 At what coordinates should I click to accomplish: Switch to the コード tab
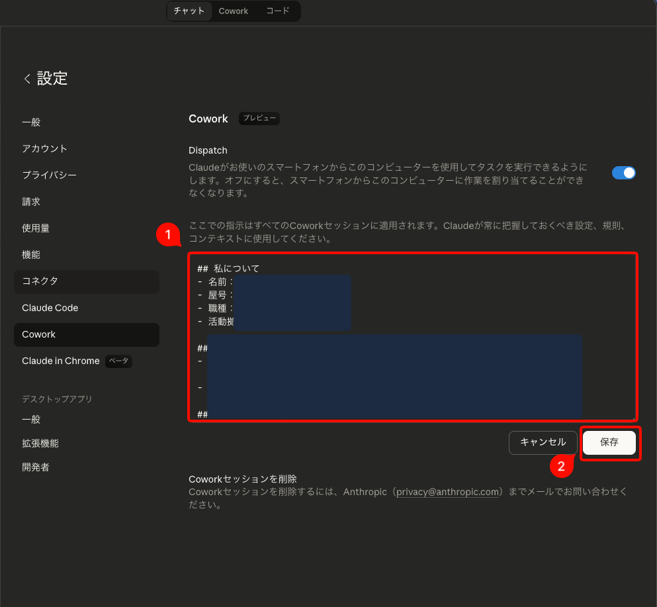(277, 11)
